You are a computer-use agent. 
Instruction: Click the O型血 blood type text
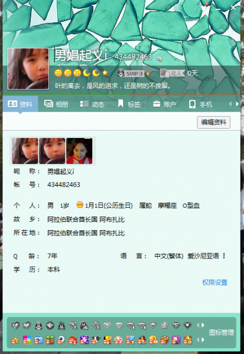click(191, 205)
